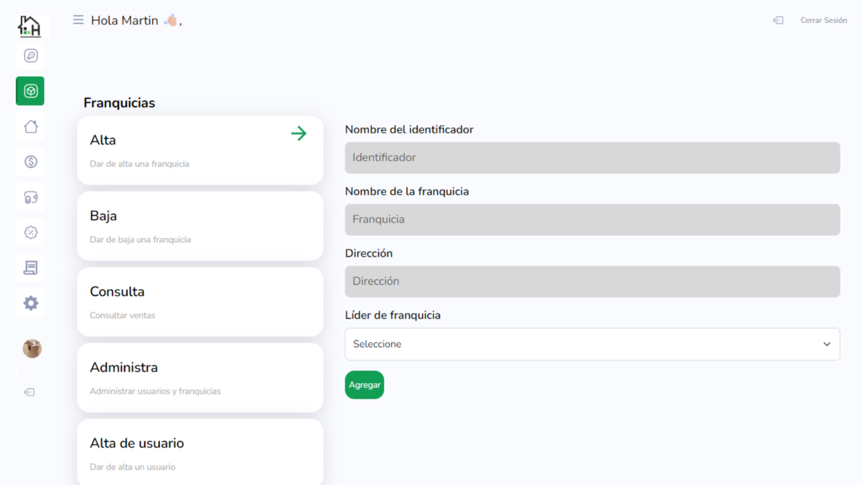
Task: Open settings gear in the sidebar
Action: pos(31,303)
